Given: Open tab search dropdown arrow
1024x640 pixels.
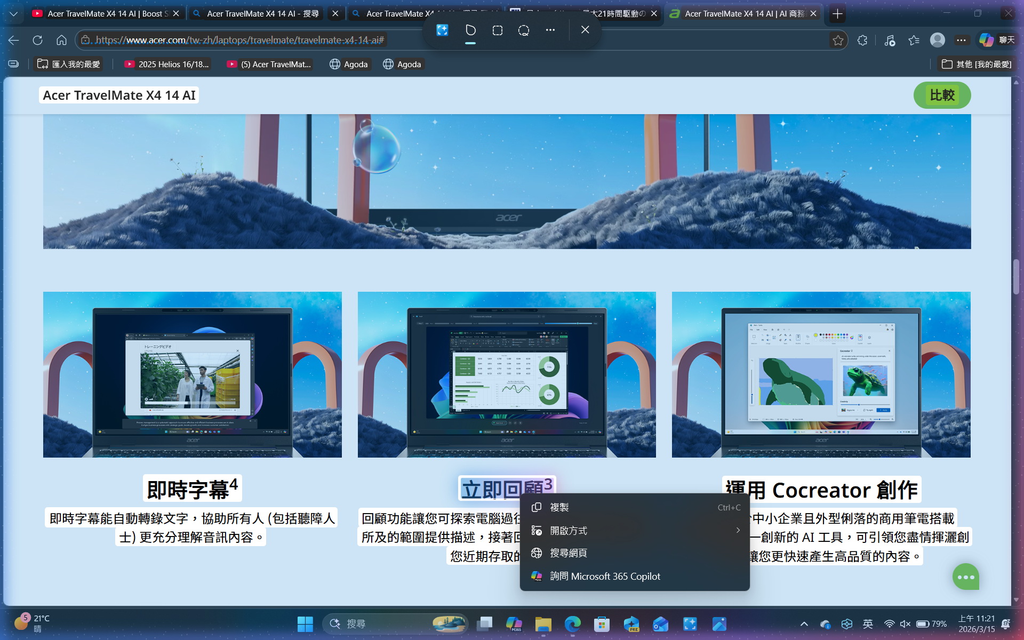Looking at the screenshot, I should pos(13,14).
